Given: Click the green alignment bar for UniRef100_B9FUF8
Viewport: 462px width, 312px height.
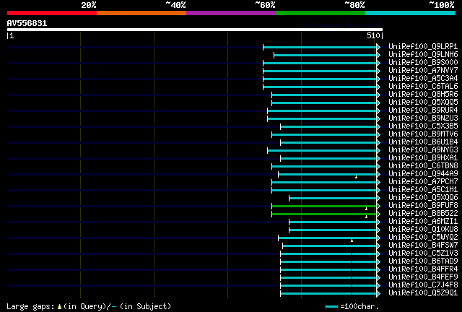Looking at the screenshot, I should pyautogui.click(x=324, y=206).
